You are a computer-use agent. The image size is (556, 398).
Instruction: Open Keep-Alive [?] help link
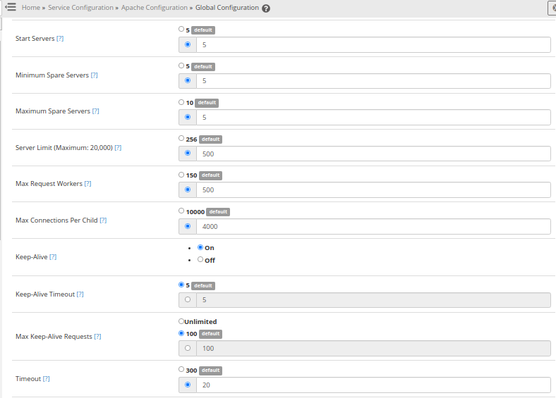coord(53,256)
